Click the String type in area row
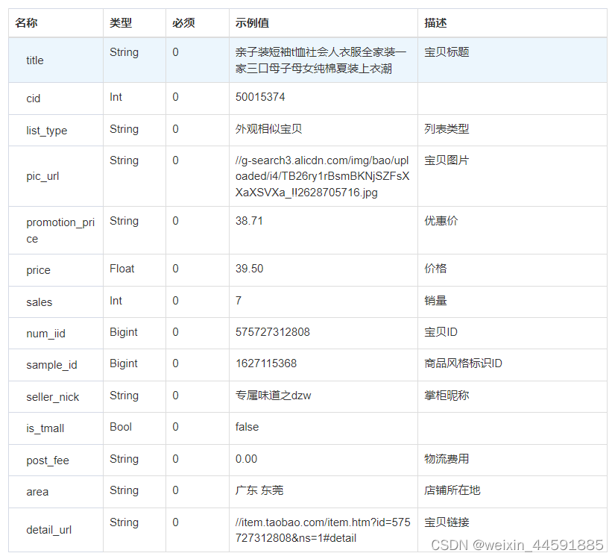 (x=124, y=490)
